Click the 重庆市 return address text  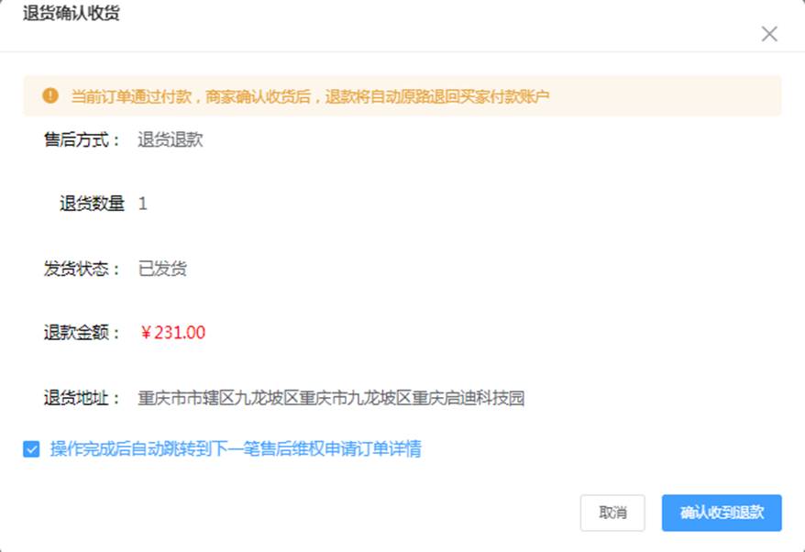pyautogui.click(x=331, y=398)
